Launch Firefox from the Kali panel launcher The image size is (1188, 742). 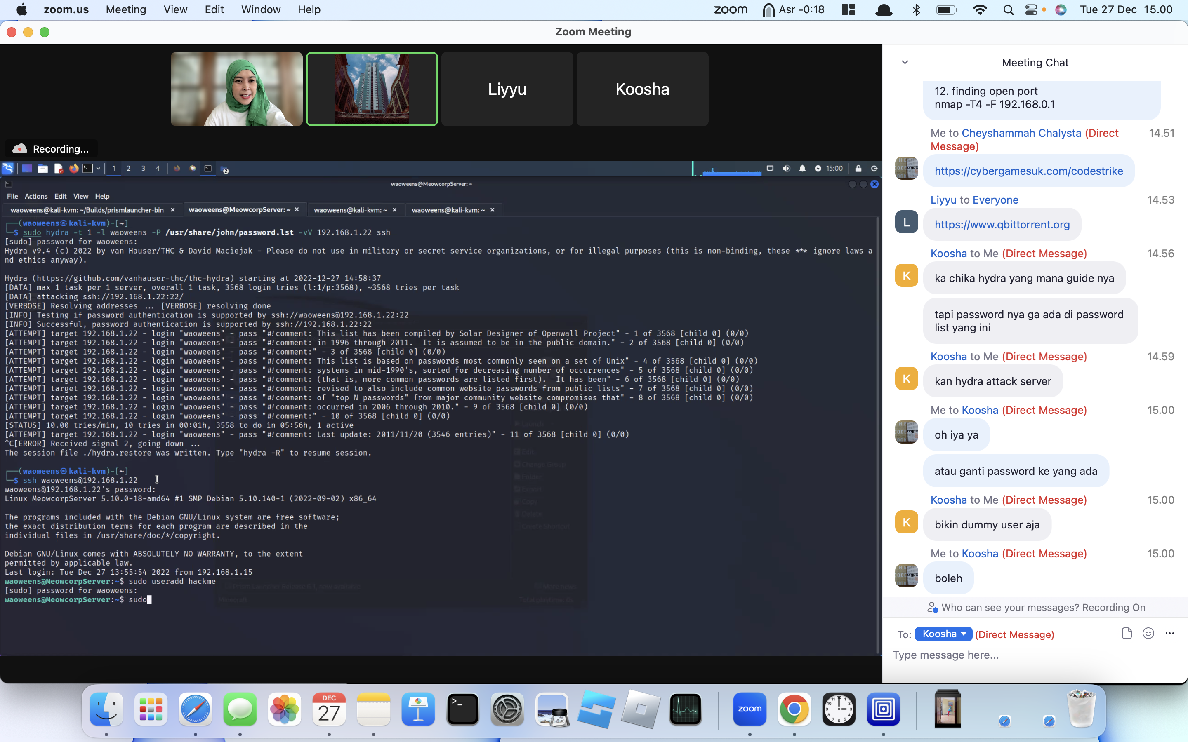(74, 168)
